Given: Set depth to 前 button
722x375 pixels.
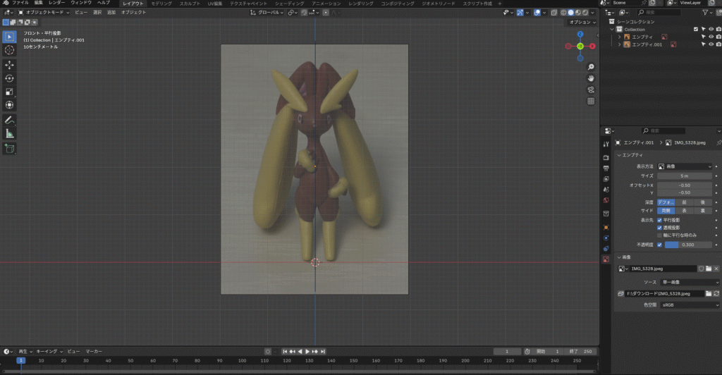Looking at the screenshot, I should (684, 202).
